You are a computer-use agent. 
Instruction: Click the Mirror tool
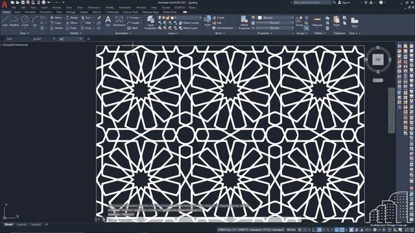coord(72,23)
